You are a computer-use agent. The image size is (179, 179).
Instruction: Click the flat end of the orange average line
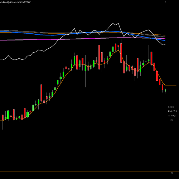click(171, 85)
